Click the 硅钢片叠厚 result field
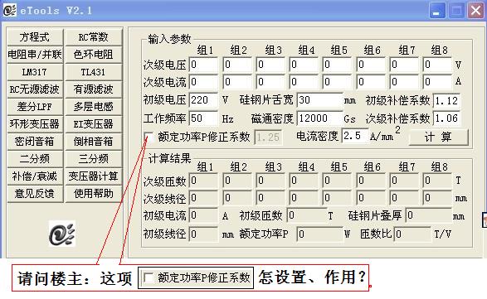487x299 pixels. (429, 215)
